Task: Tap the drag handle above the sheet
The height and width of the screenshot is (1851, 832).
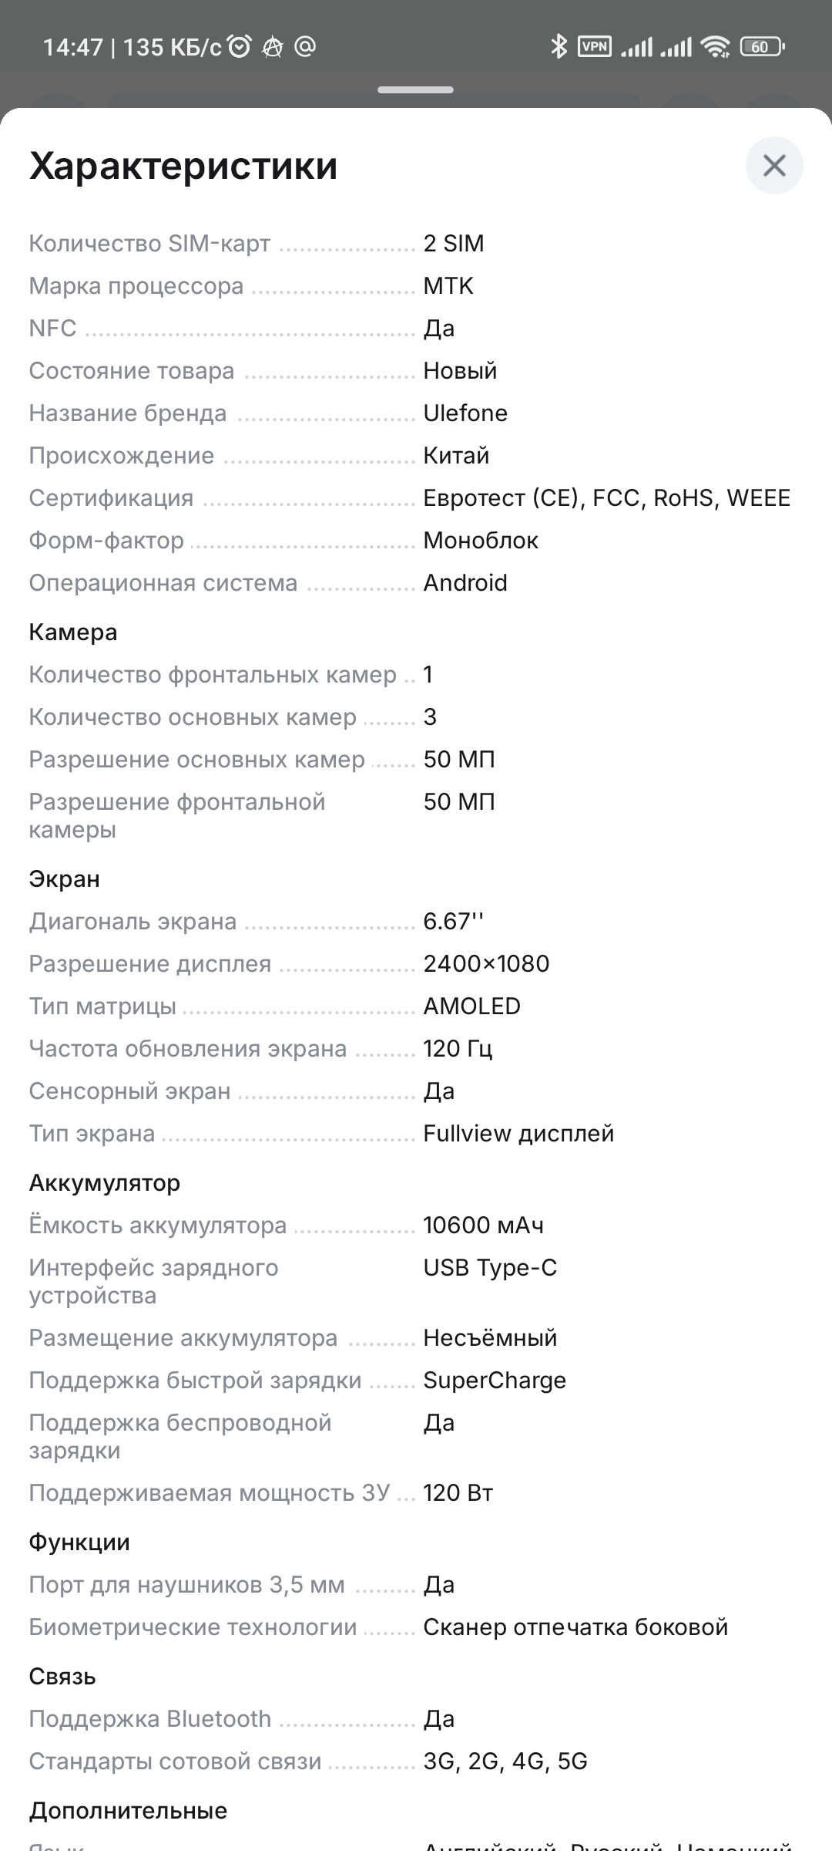Action: pyautogui.click(x=415, y=90)
